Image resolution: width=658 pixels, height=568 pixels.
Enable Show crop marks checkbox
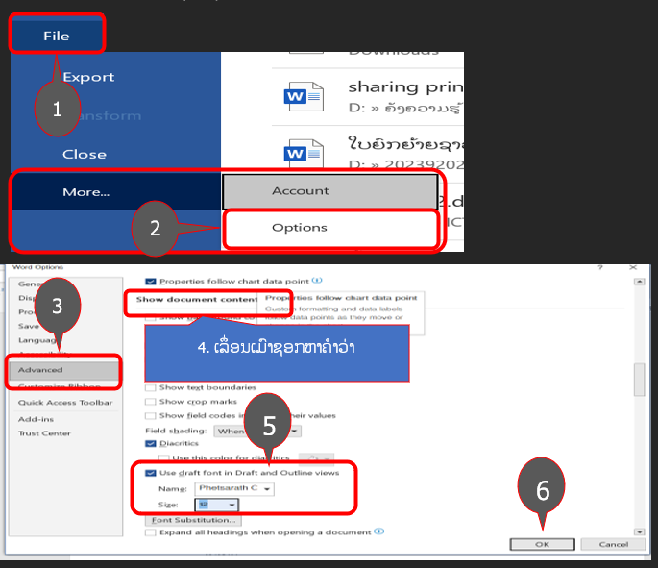(150, 401)
